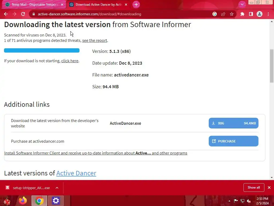The image size is (274, 206).
Task: Launch Firefox from the taskbar
Action: point(23,201)
